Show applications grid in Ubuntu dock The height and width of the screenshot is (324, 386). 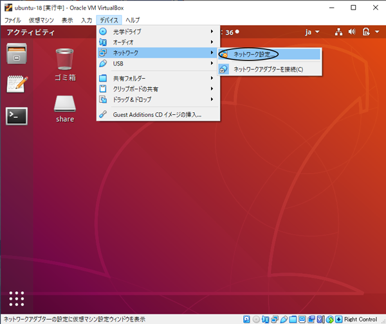(17, 299)
